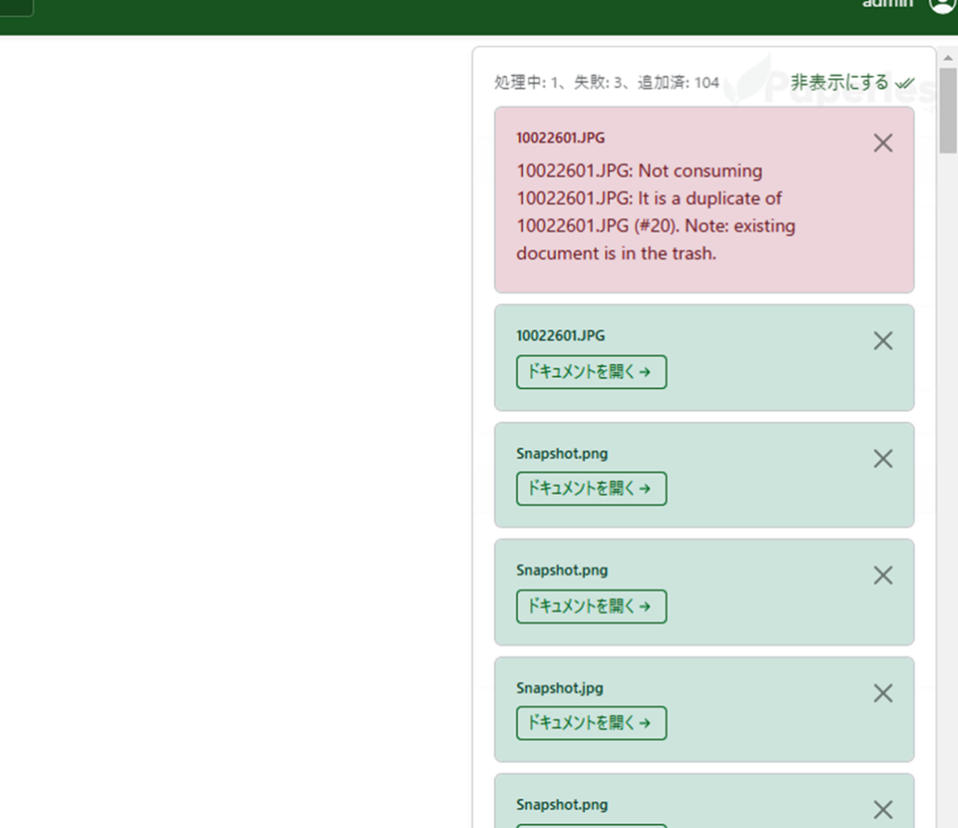Dismiss the green 10022601.JPG success notification
958x828 pixels.
point(883,341)
